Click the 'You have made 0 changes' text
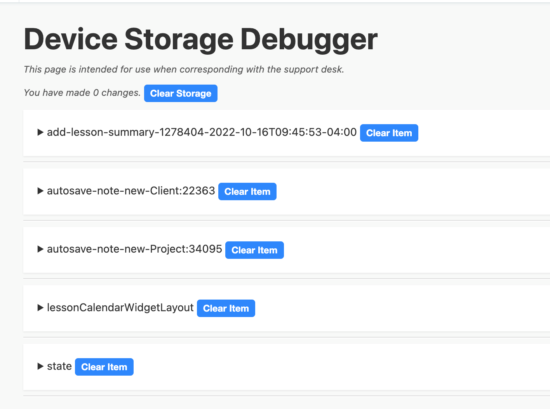This screenshot has height=409, width=550. [x=82, y=93]
